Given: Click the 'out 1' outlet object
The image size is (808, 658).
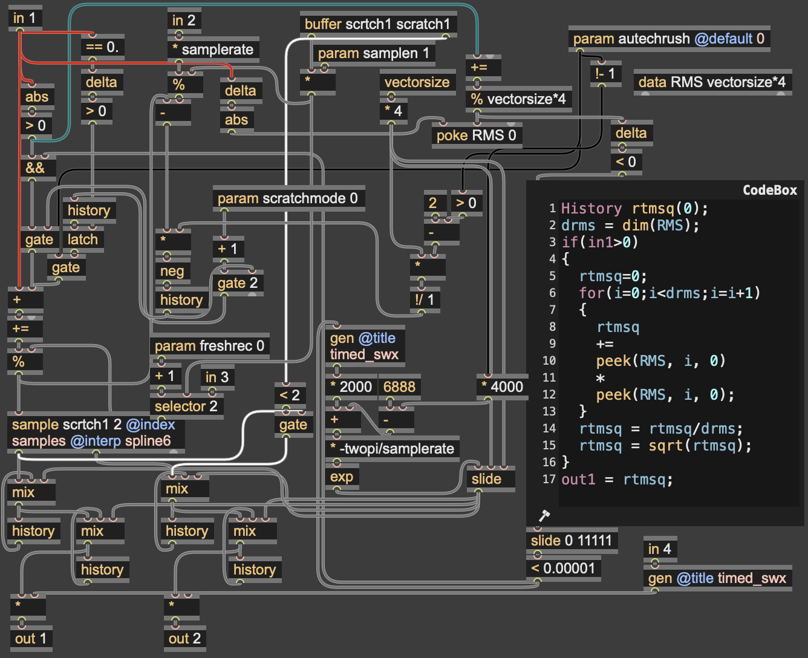Looking at the screenshot, I should tap(31, 639).
